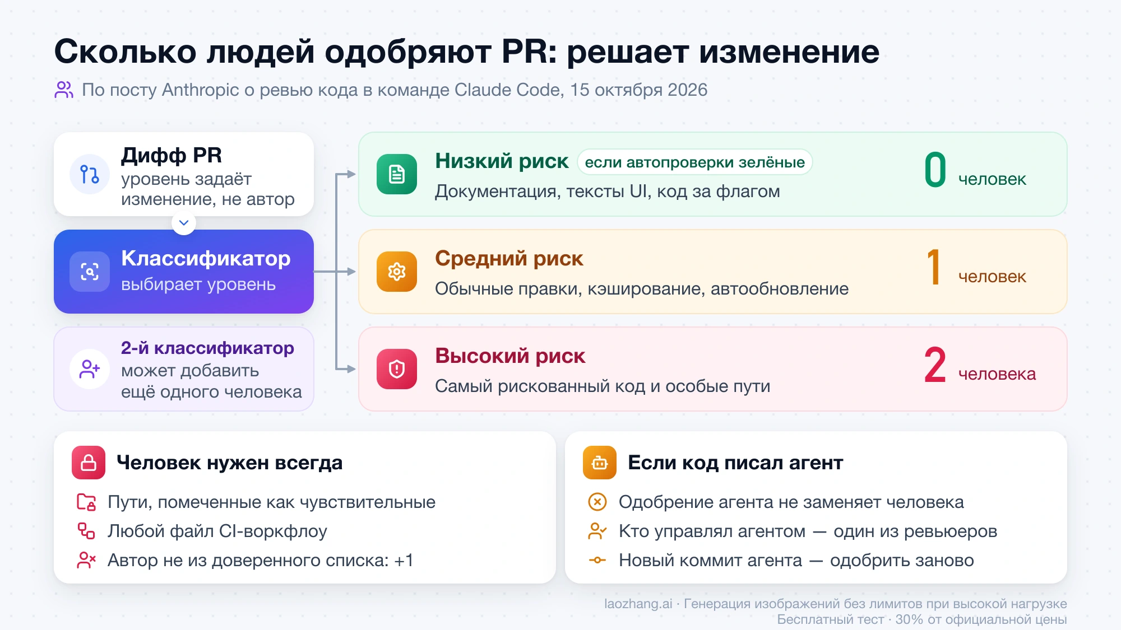Viewport: 1121px width, 630px height.
Task: Click 'Самый рискованный код и особые пути'
Action: 603,386
